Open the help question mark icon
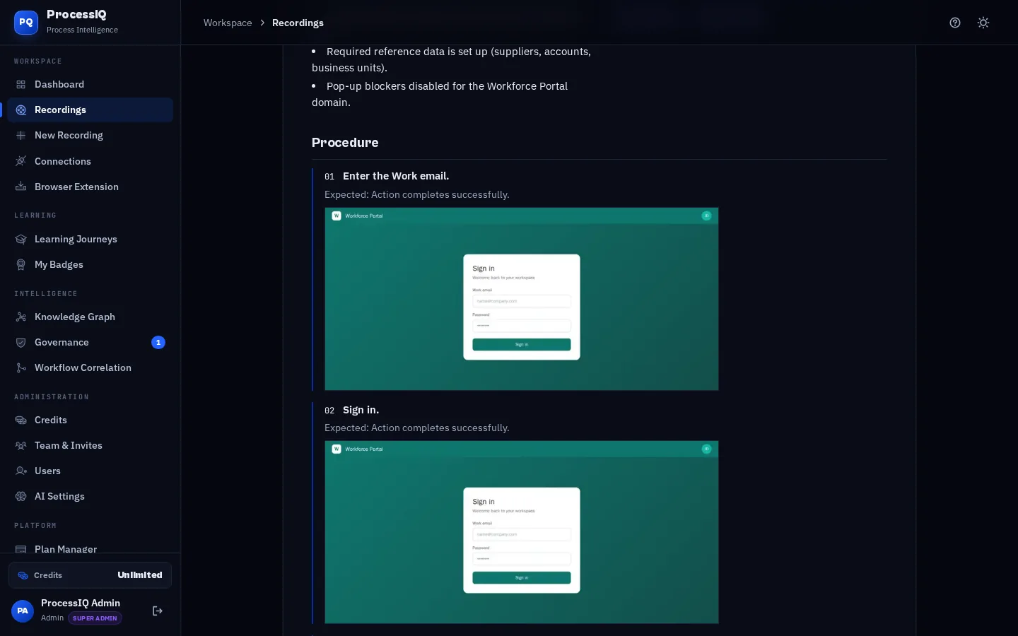 pos(955,23)
